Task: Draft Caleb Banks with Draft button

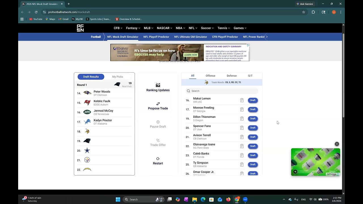Action: pyautogui.click(x=253, y=155)
